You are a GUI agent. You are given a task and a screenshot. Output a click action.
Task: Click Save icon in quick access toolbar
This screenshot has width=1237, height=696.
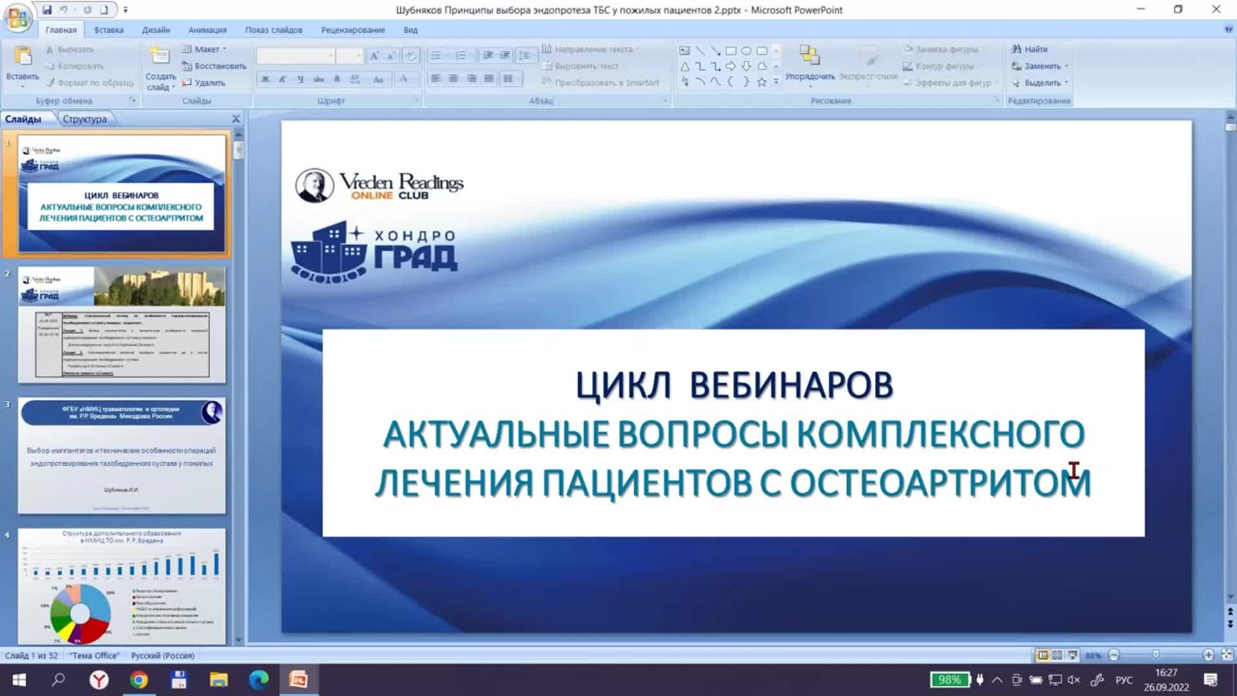click(47, 10)
